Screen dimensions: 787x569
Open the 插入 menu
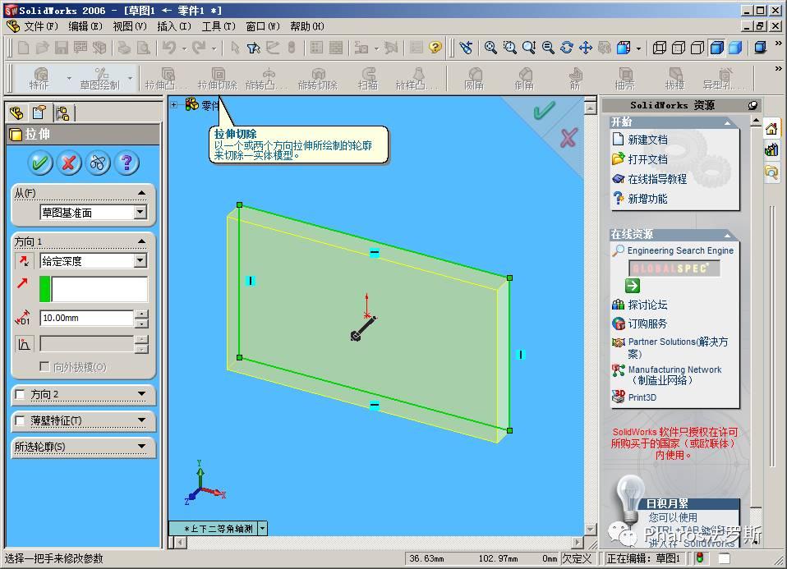click(173, 26)
